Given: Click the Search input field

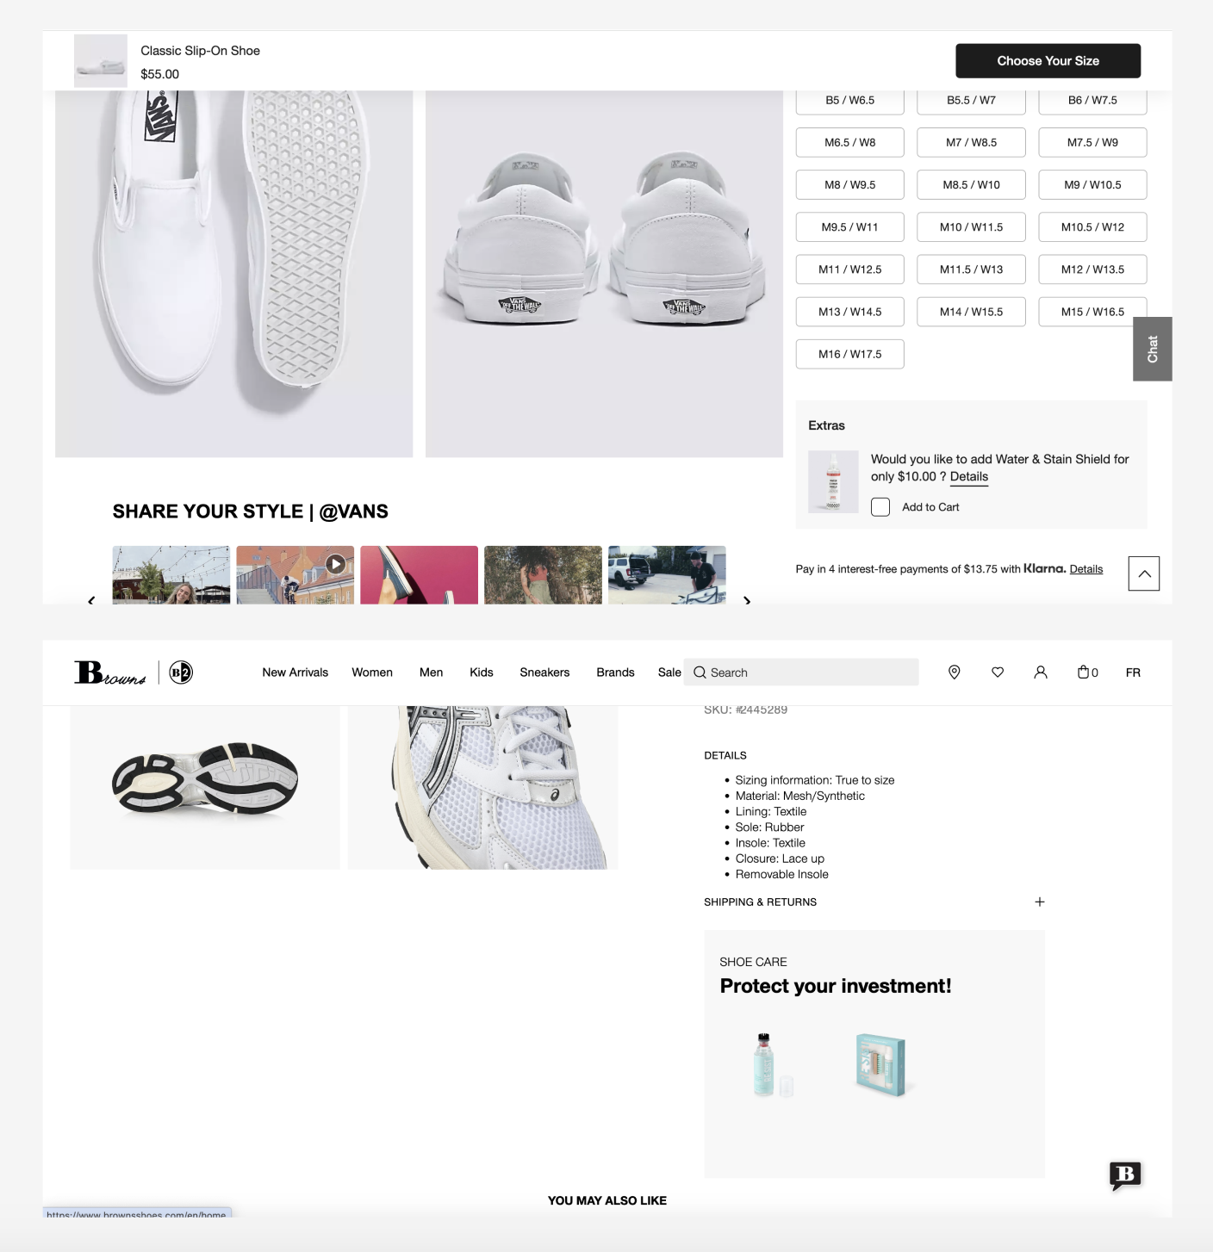Looking at the screenshot, I should point(801,672).
